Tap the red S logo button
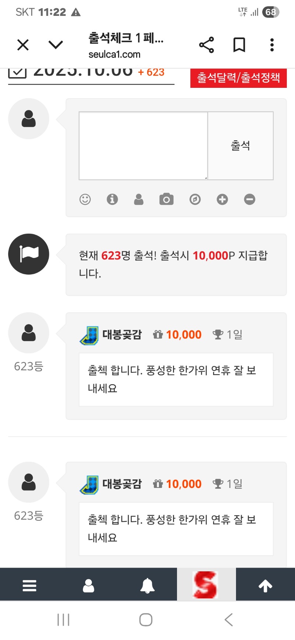The height and width of the screenshot is (640, 295). click(x=206, y=585)
